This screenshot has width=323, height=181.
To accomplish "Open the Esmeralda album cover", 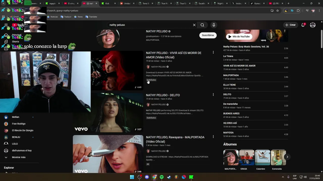I will click(278, 158).
